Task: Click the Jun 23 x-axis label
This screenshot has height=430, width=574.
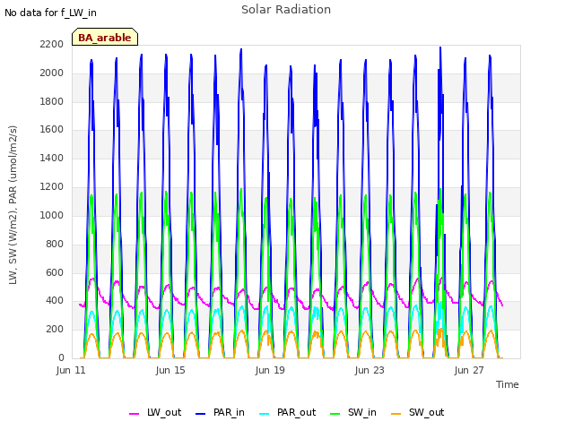Action: tap(370, 370)
